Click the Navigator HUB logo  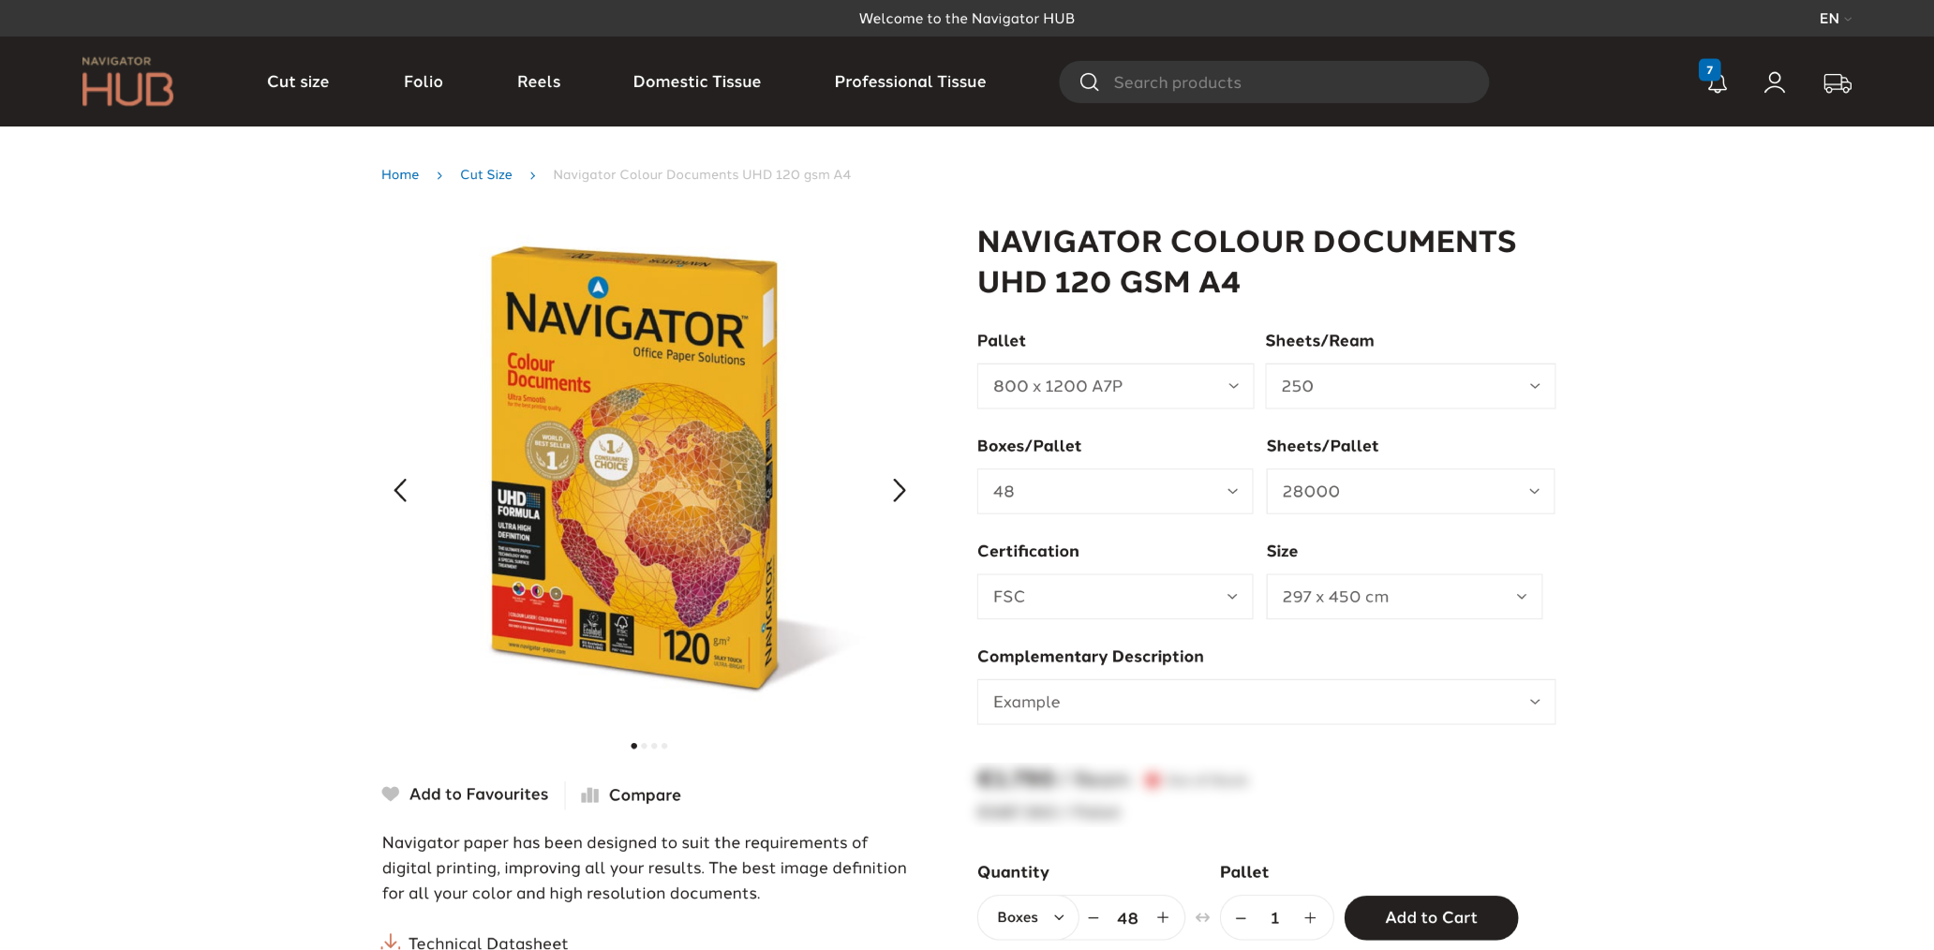tap(127, 82)
